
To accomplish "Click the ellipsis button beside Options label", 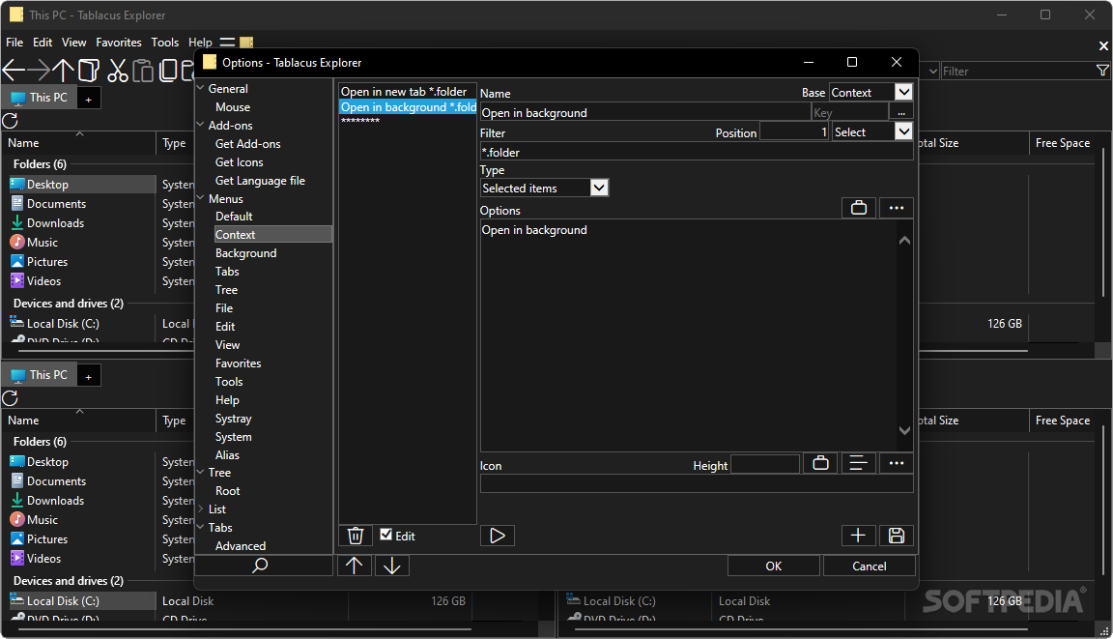I will pyautogui.click(x=897, y=208).
